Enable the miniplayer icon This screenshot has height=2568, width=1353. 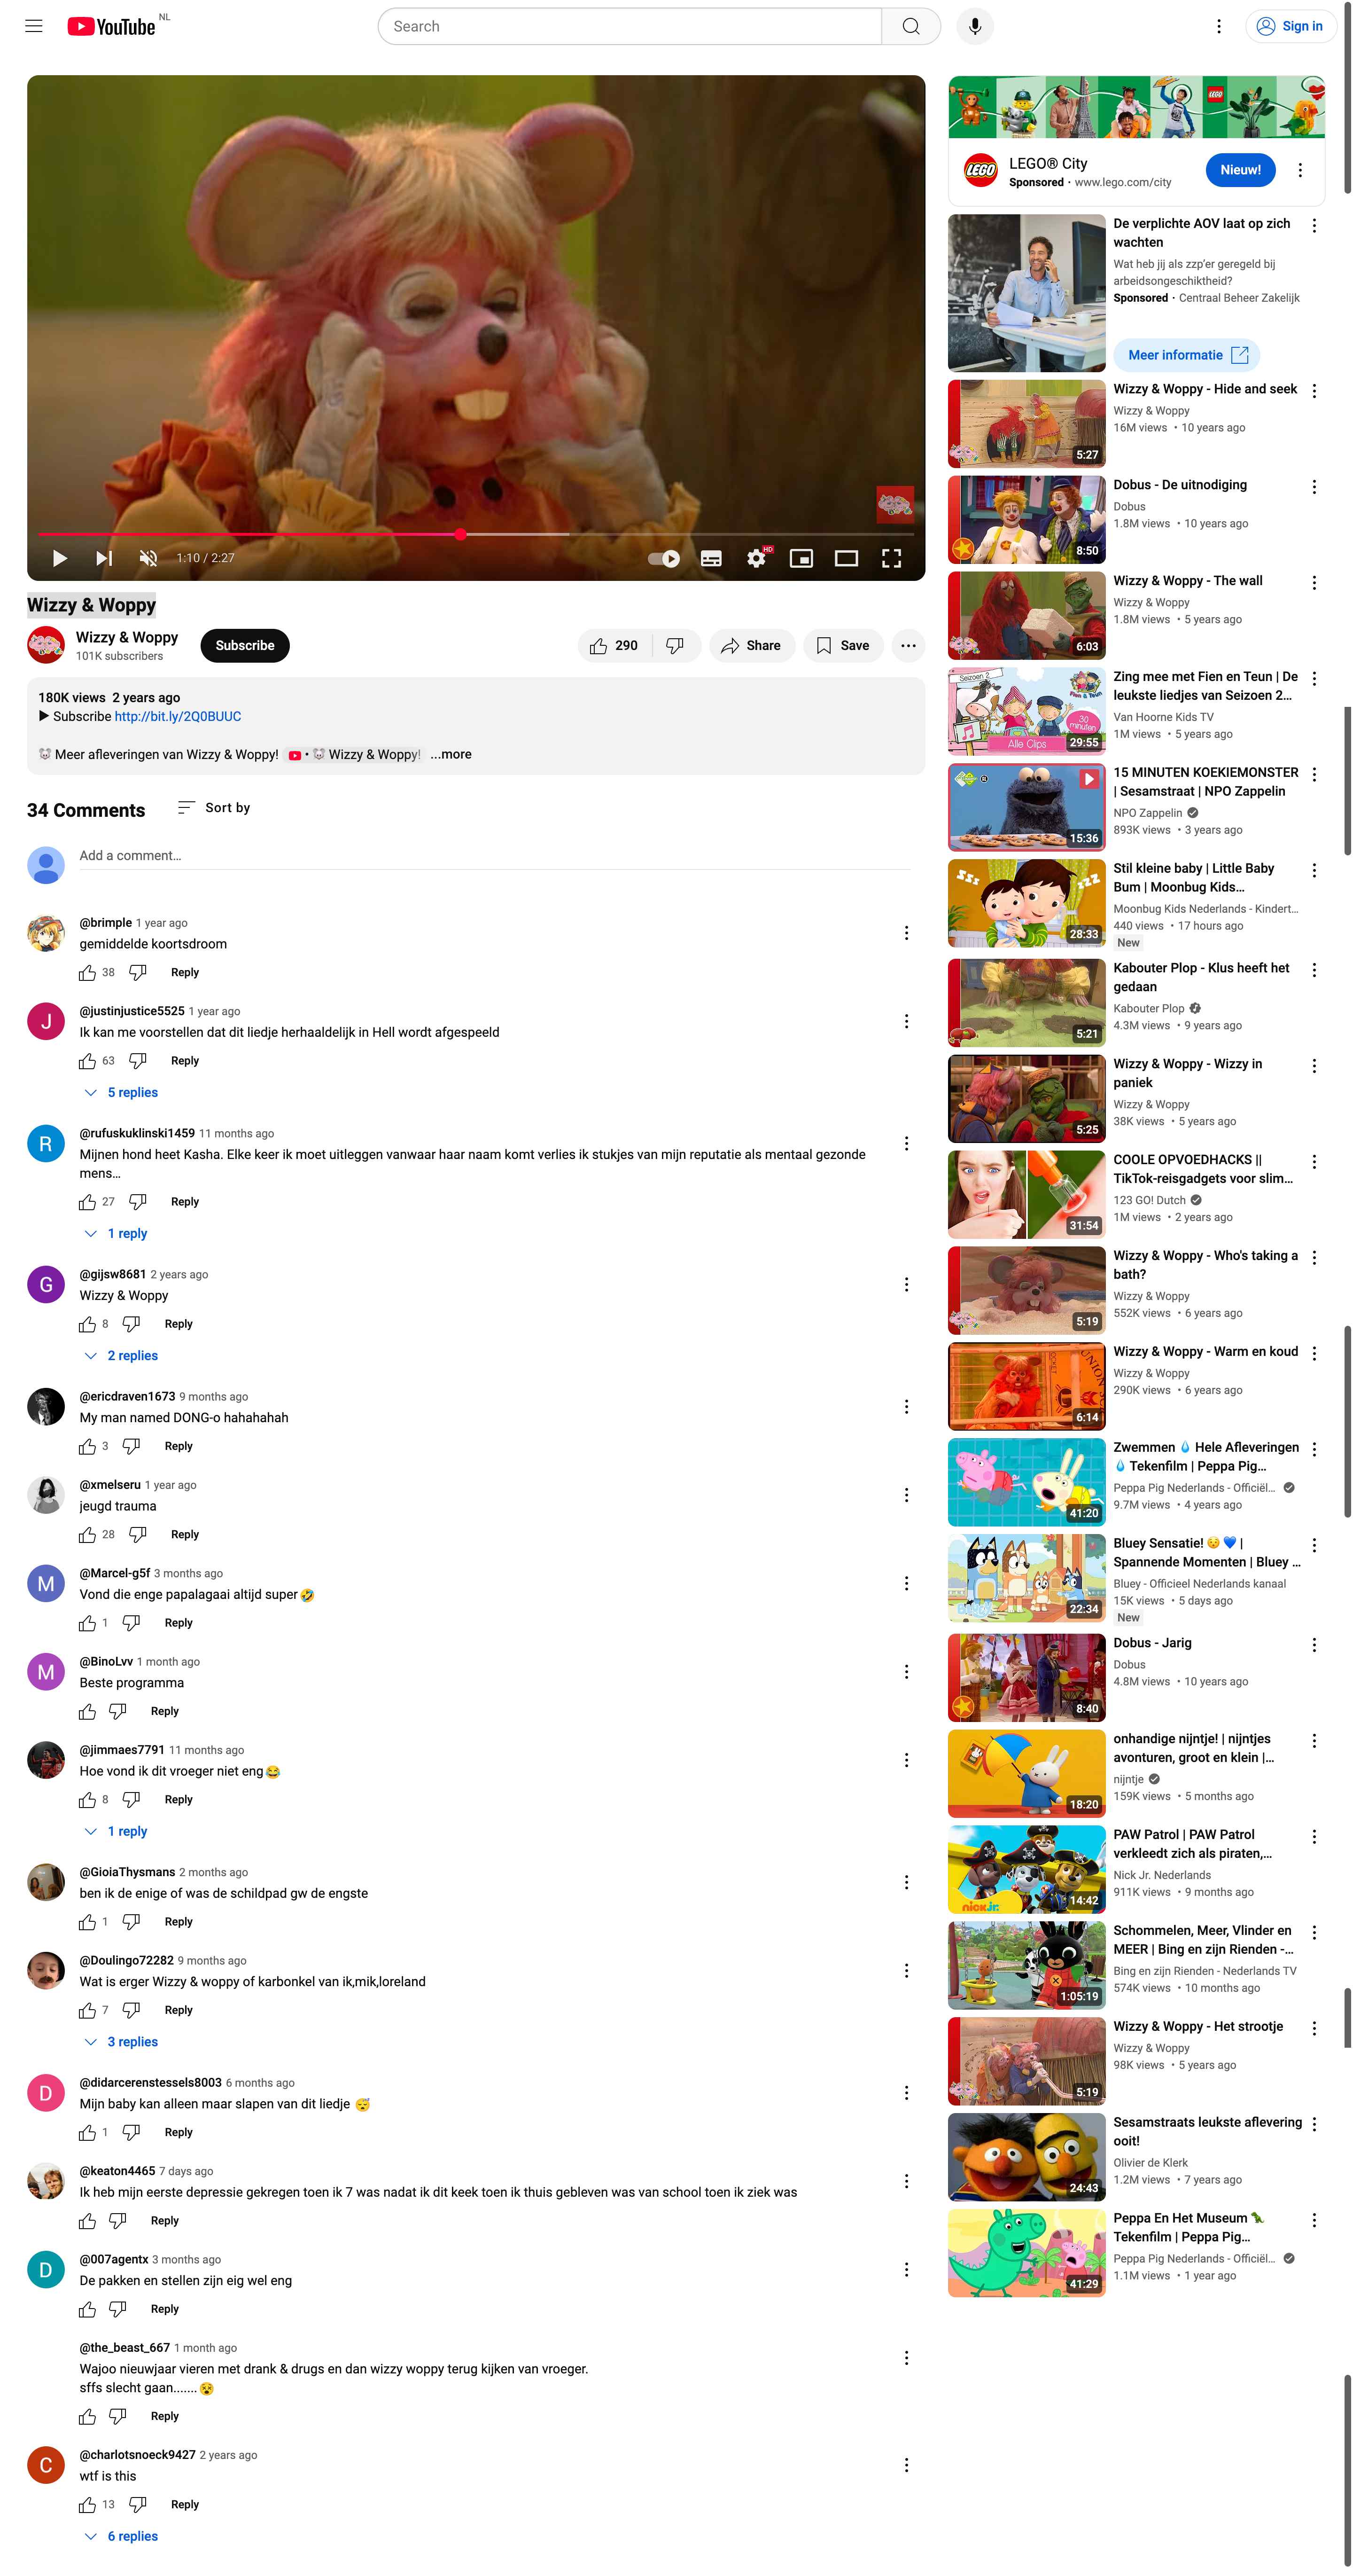click(x=801, y=558)
